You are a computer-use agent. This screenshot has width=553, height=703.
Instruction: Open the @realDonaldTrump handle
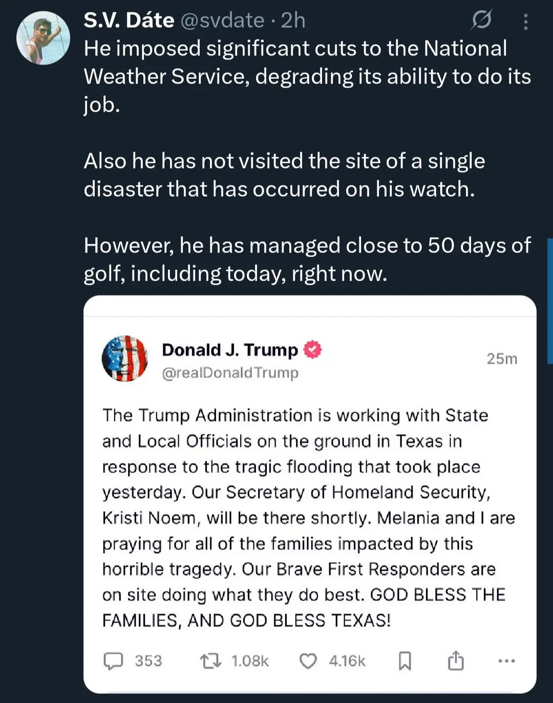tap(230, 373)
